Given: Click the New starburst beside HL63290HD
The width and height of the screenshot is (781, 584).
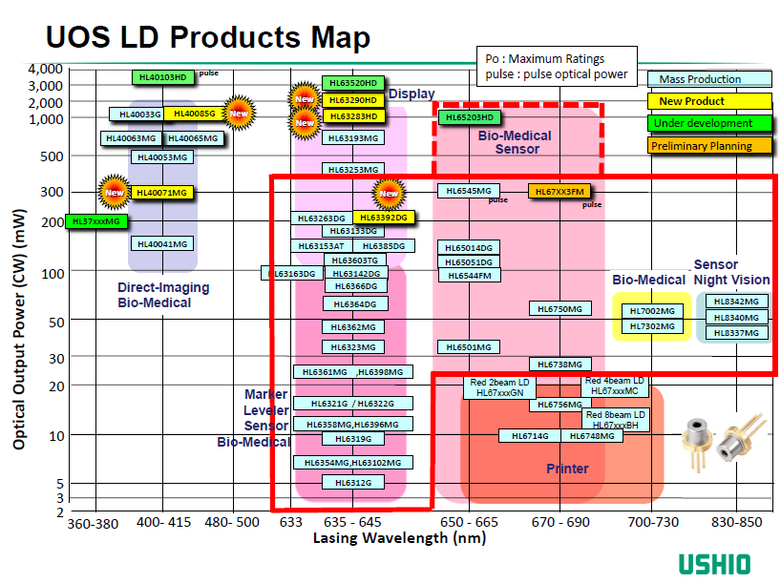Looking at the screenshot, I should [x=305, y=98].
